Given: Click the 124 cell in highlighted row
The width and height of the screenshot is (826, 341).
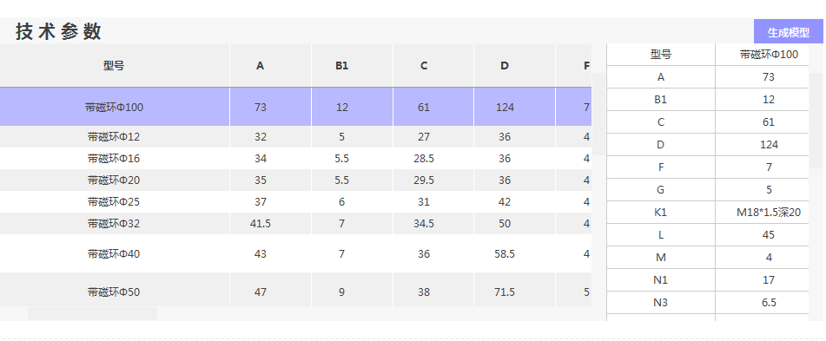Looking at the screenshot, I should tap(505, 107).
